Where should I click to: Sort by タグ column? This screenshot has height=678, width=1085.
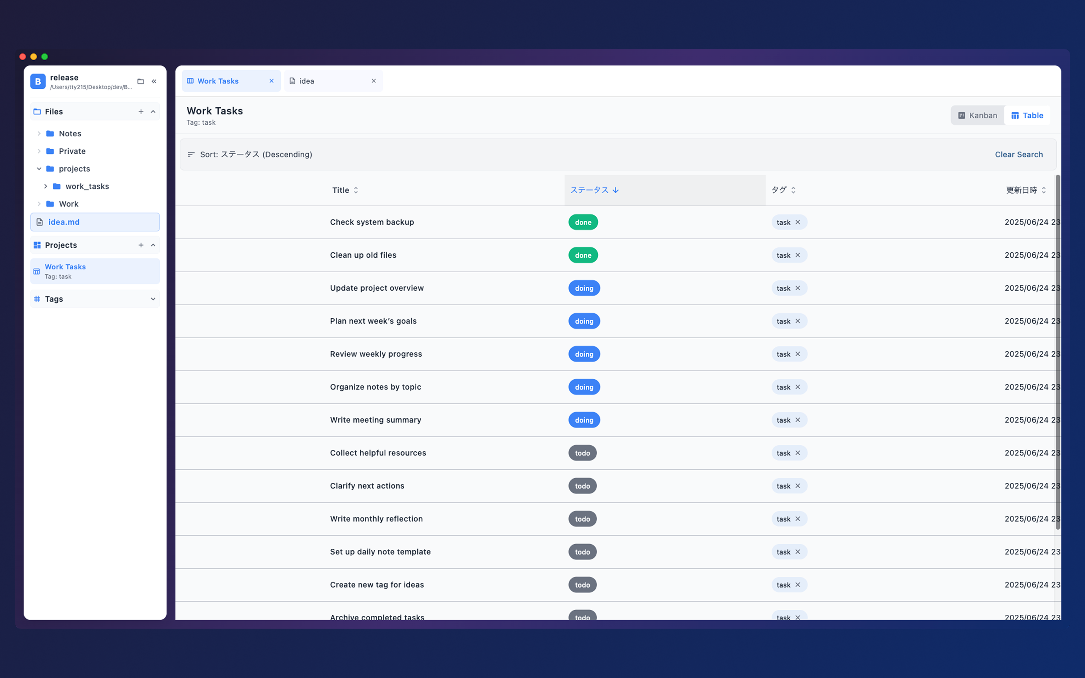click(x=783, y=190)
